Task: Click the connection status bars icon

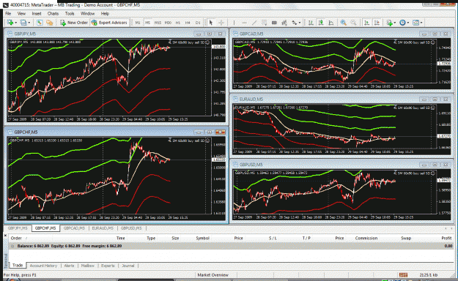Action: coord(403,275)
